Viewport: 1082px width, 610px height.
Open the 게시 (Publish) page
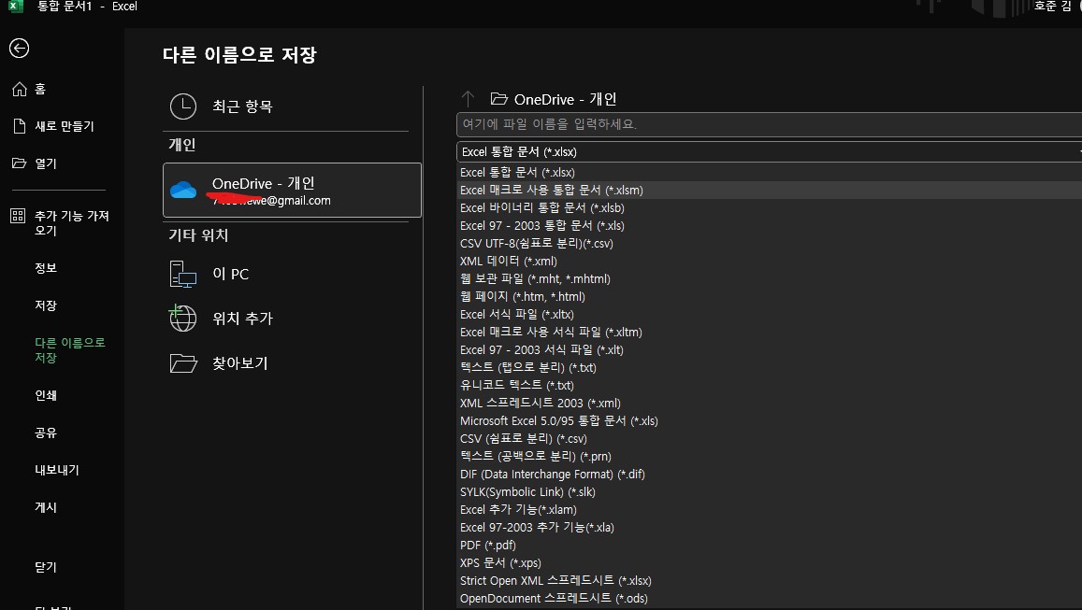[x=46, y=506]
